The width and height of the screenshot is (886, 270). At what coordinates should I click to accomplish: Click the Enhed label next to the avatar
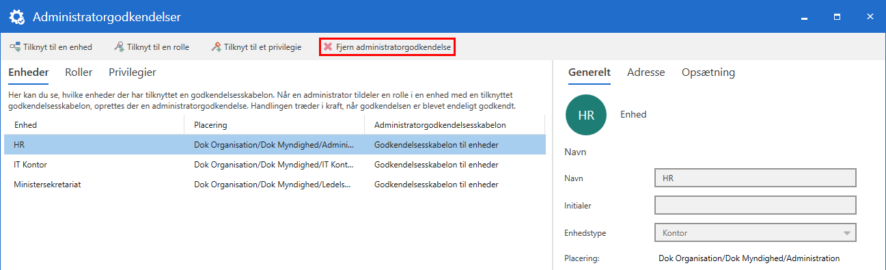point(633,114)
